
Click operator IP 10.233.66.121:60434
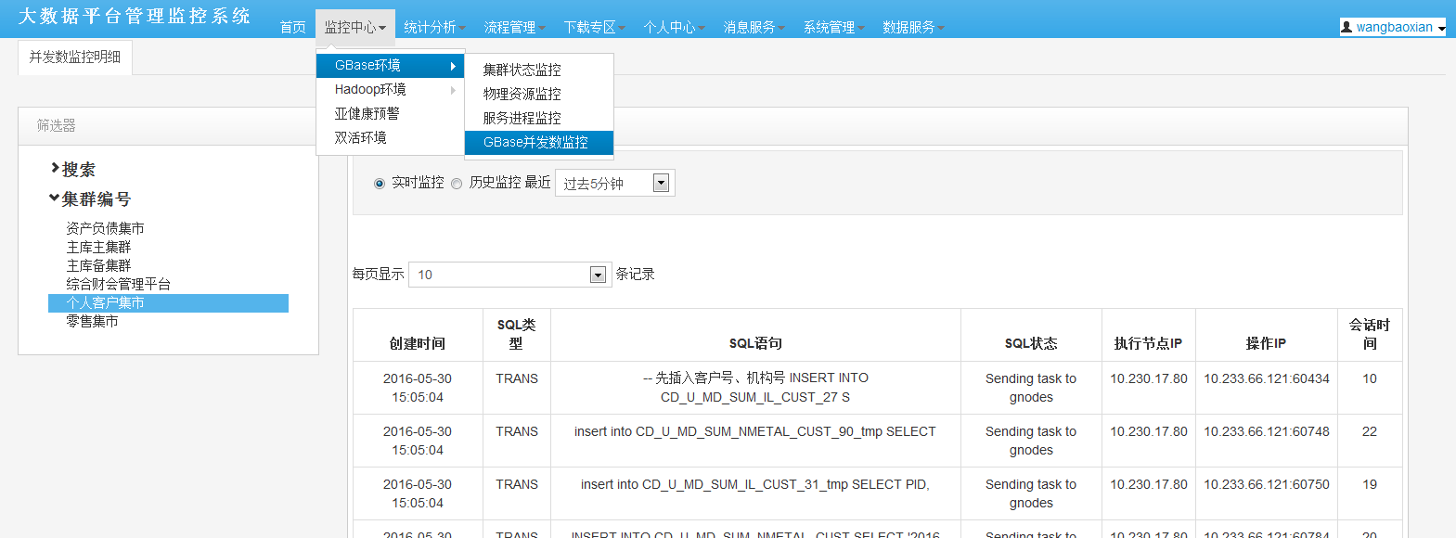point(1267,378)
